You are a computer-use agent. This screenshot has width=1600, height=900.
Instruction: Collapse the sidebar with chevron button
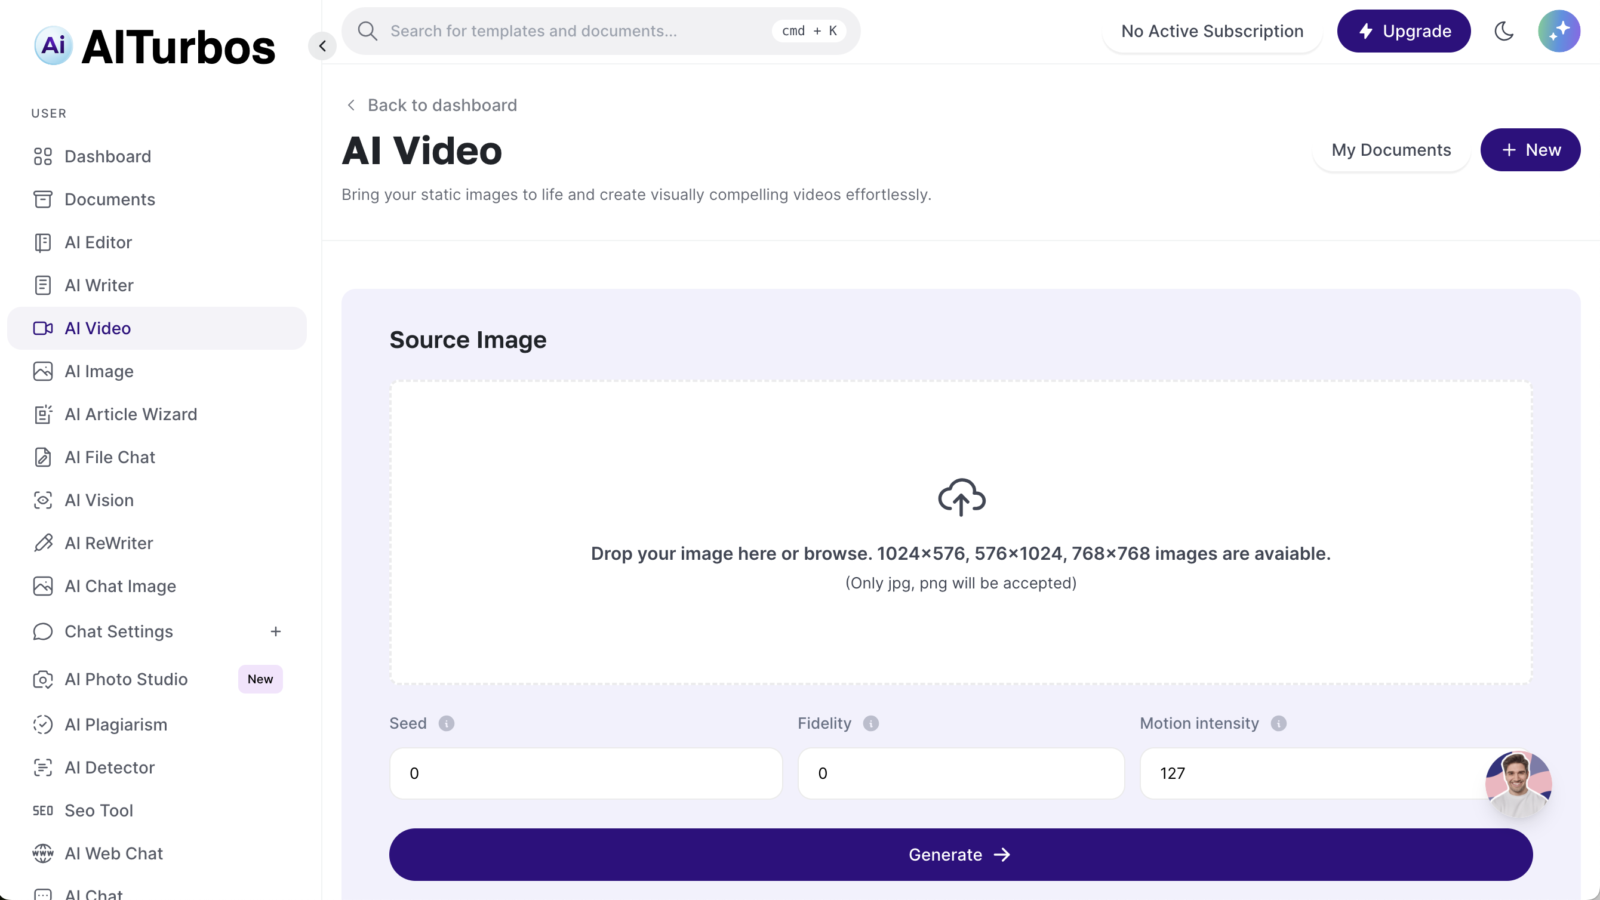tap(322, 46)
